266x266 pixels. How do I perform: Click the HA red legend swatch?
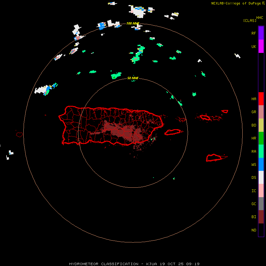pyautogui.click(x=261, y=99)
